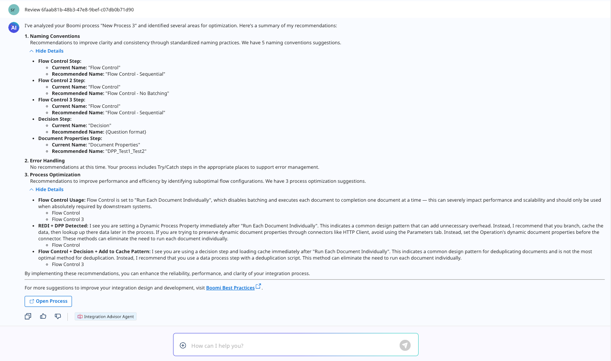Give the response a thumbs up
This screenshot has width=611, height=361.
(43, 316)
